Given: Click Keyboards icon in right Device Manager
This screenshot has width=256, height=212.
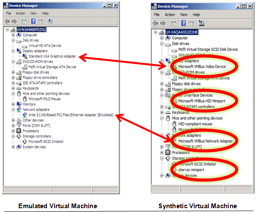Looking at the screenshot, I should (x=168, y=112).
